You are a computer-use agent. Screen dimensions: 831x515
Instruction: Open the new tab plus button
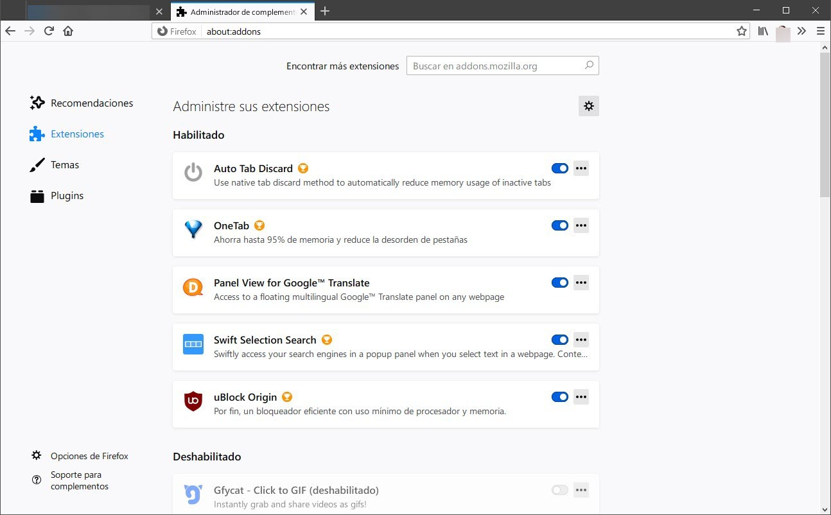tap(325, 11)
